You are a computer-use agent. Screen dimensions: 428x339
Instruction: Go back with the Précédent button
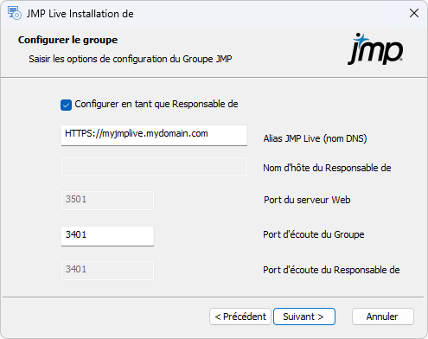240,317
